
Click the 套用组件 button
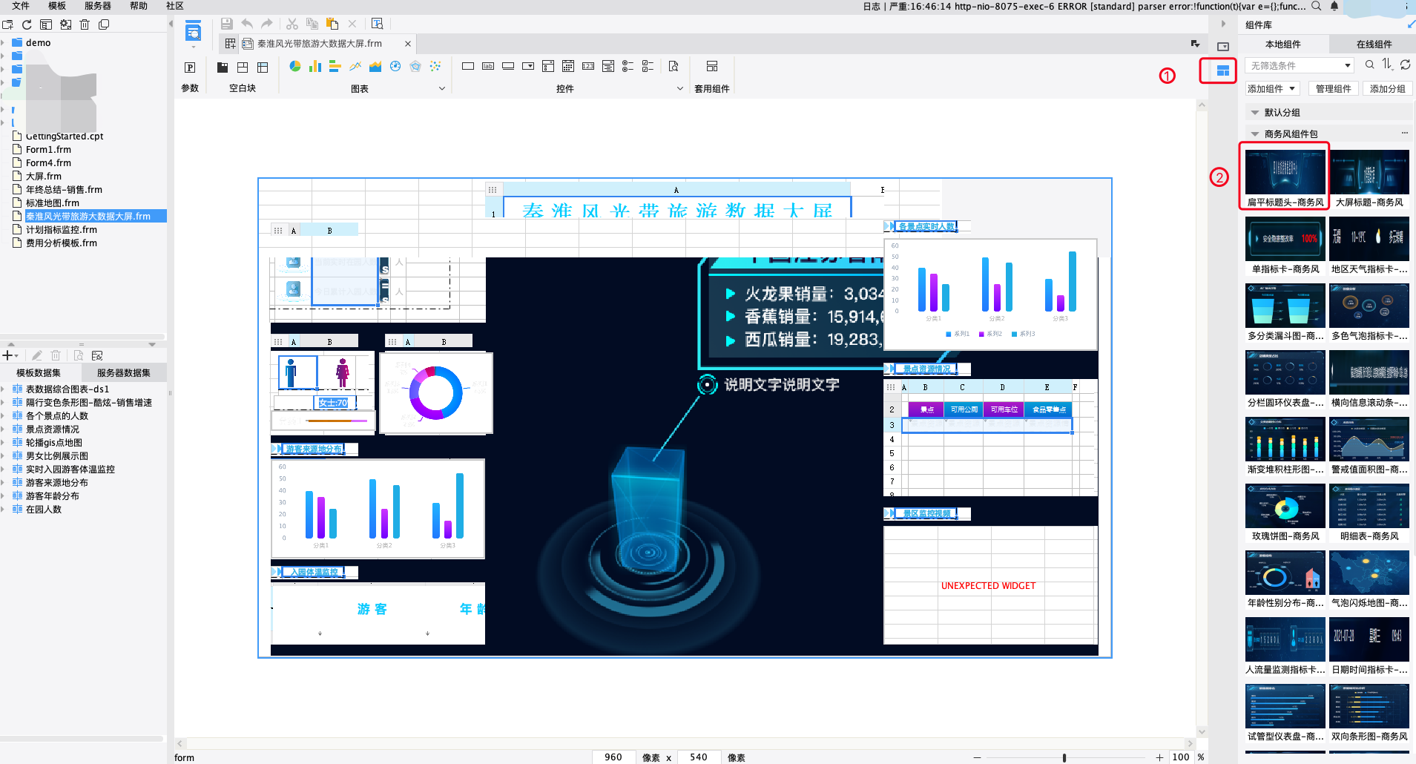[x=712, y=76]
